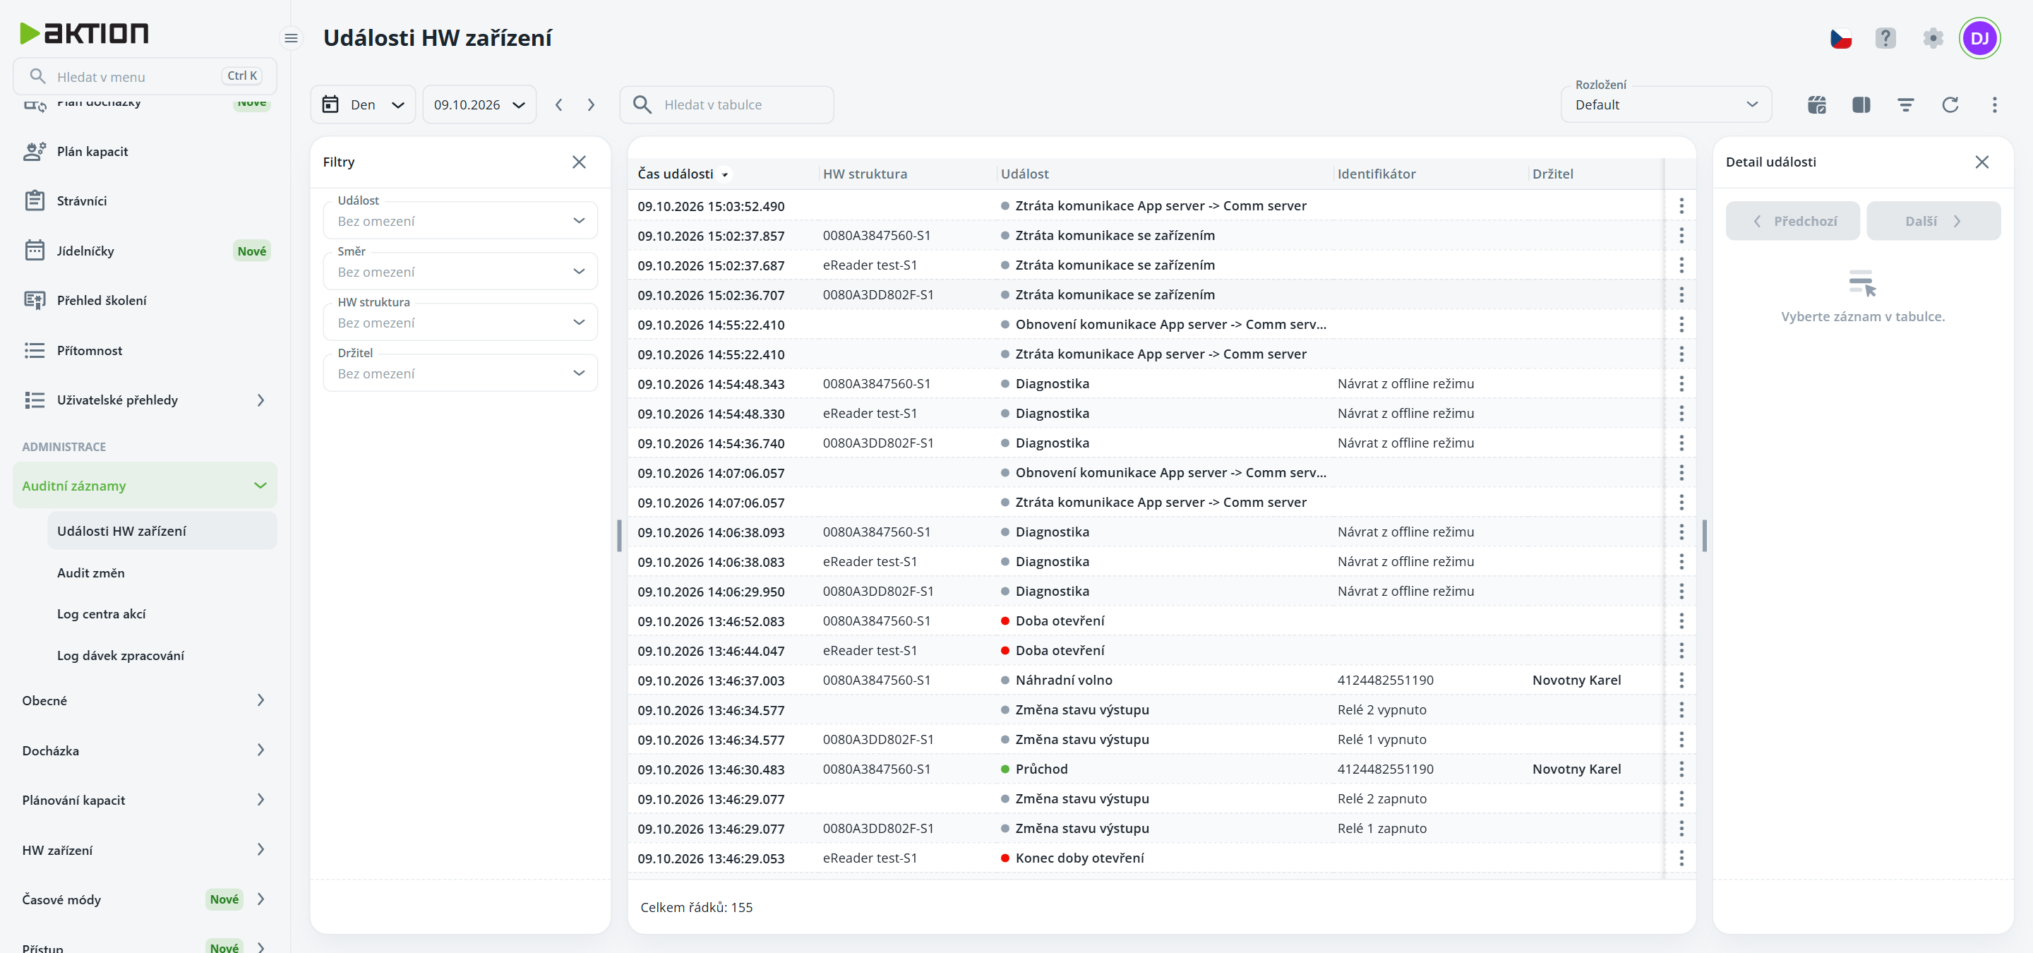Viewport: 2033px width, 953px height.
Task: Open row menu for Průchod event
Action: (x=1681, y=769)
